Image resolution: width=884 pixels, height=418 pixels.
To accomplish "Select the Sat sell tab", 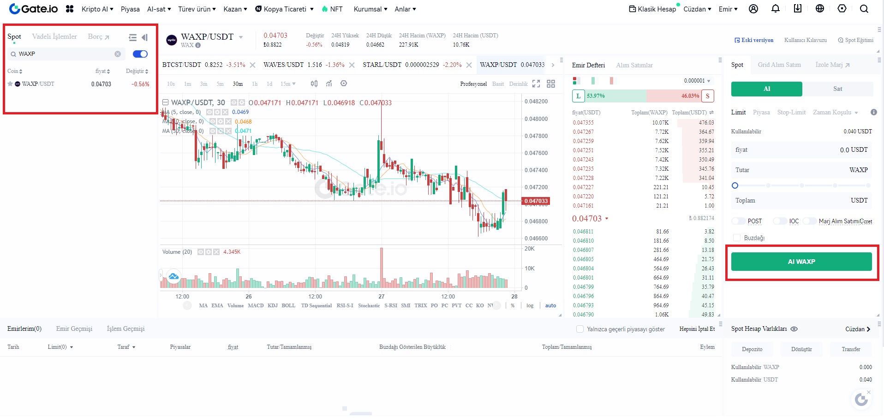I will (x=838, y=89).
